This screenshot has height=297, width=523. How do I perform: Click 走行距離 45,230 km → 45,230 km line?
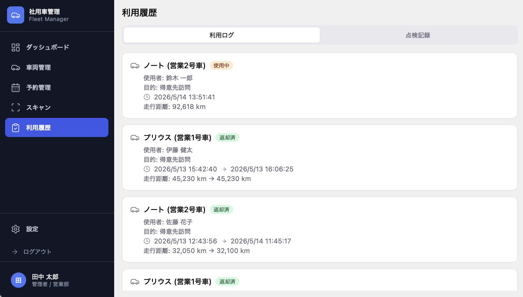tap(197, 179)
